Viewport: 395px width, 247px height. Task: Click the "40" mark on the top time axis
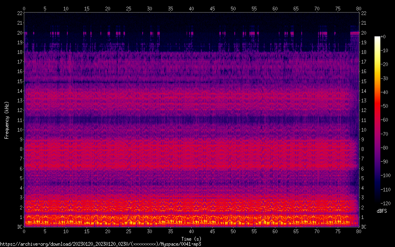pyautogui.click(x=191, y=8)
